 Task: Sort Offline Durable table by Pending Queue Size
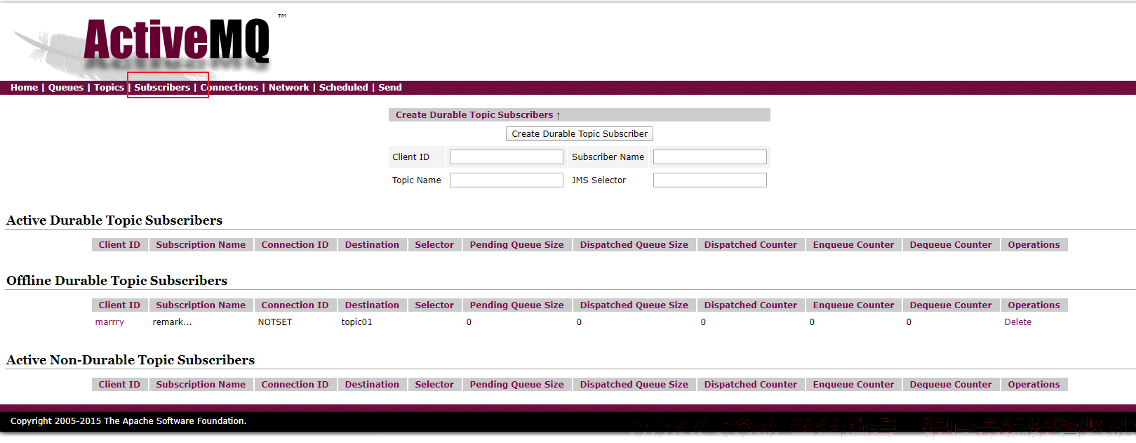click(516, 305)
